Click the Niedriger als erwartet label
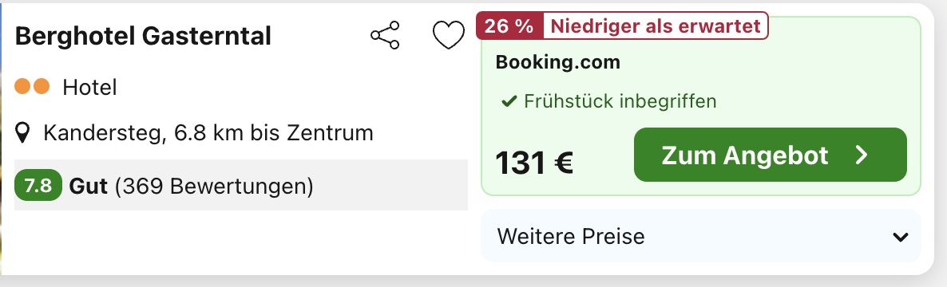This screenshot has height=287, width=947. 656,26
